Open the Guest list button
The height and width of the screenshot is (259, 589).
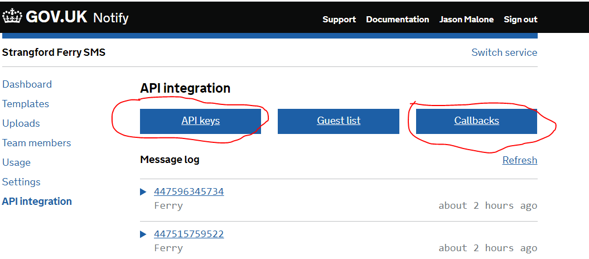click(339, 121)
